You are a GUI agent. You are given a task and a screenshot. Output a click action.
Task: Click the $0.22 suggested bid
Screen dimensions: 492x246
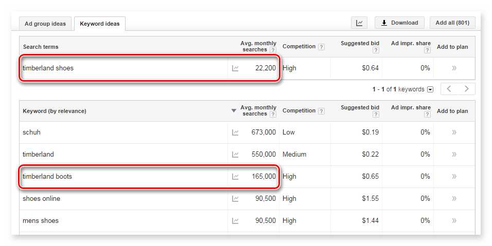(x=370, y=155)
